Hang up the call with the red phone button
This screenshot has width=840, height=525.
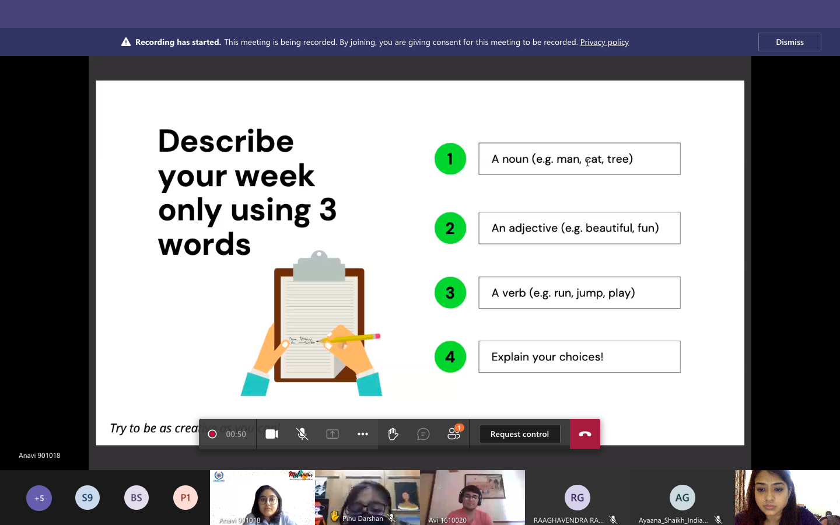585,434
